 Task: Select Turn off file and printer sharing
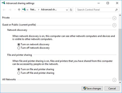pyautogui.click(x=36, y=73)
